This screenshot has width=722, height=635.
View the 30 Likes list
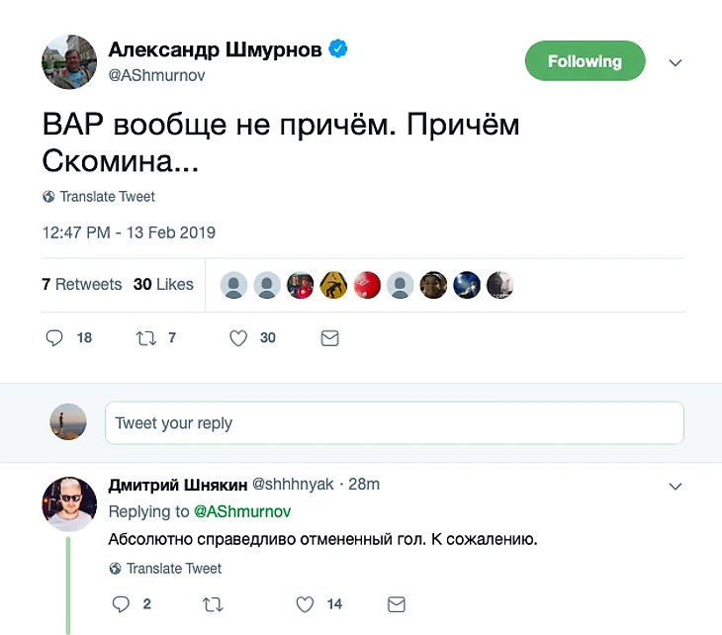[x=163, y=285]
